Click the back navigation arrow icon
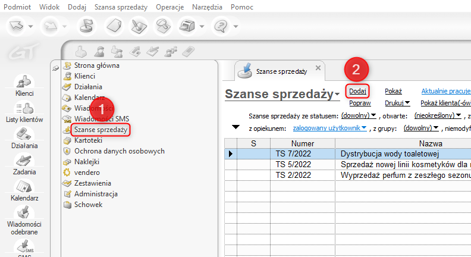Viewport: 471px width, 257px height. pyautogui.click(x=16, y=26)
